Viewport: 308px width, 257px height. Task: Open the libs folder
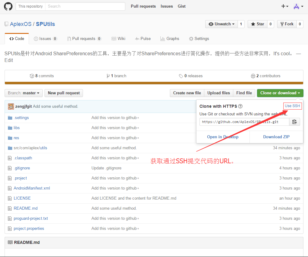17,128
